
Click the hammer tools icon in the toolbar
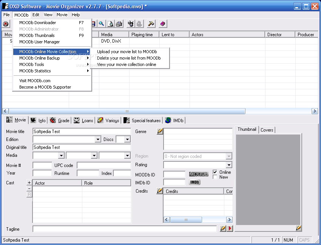pyautogui.click(x=151, y=24)
